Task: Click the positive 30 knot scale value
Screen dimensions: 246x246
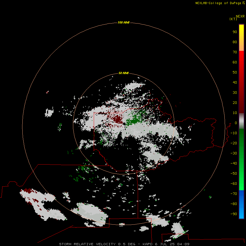Action: click(x=235, y=93)
